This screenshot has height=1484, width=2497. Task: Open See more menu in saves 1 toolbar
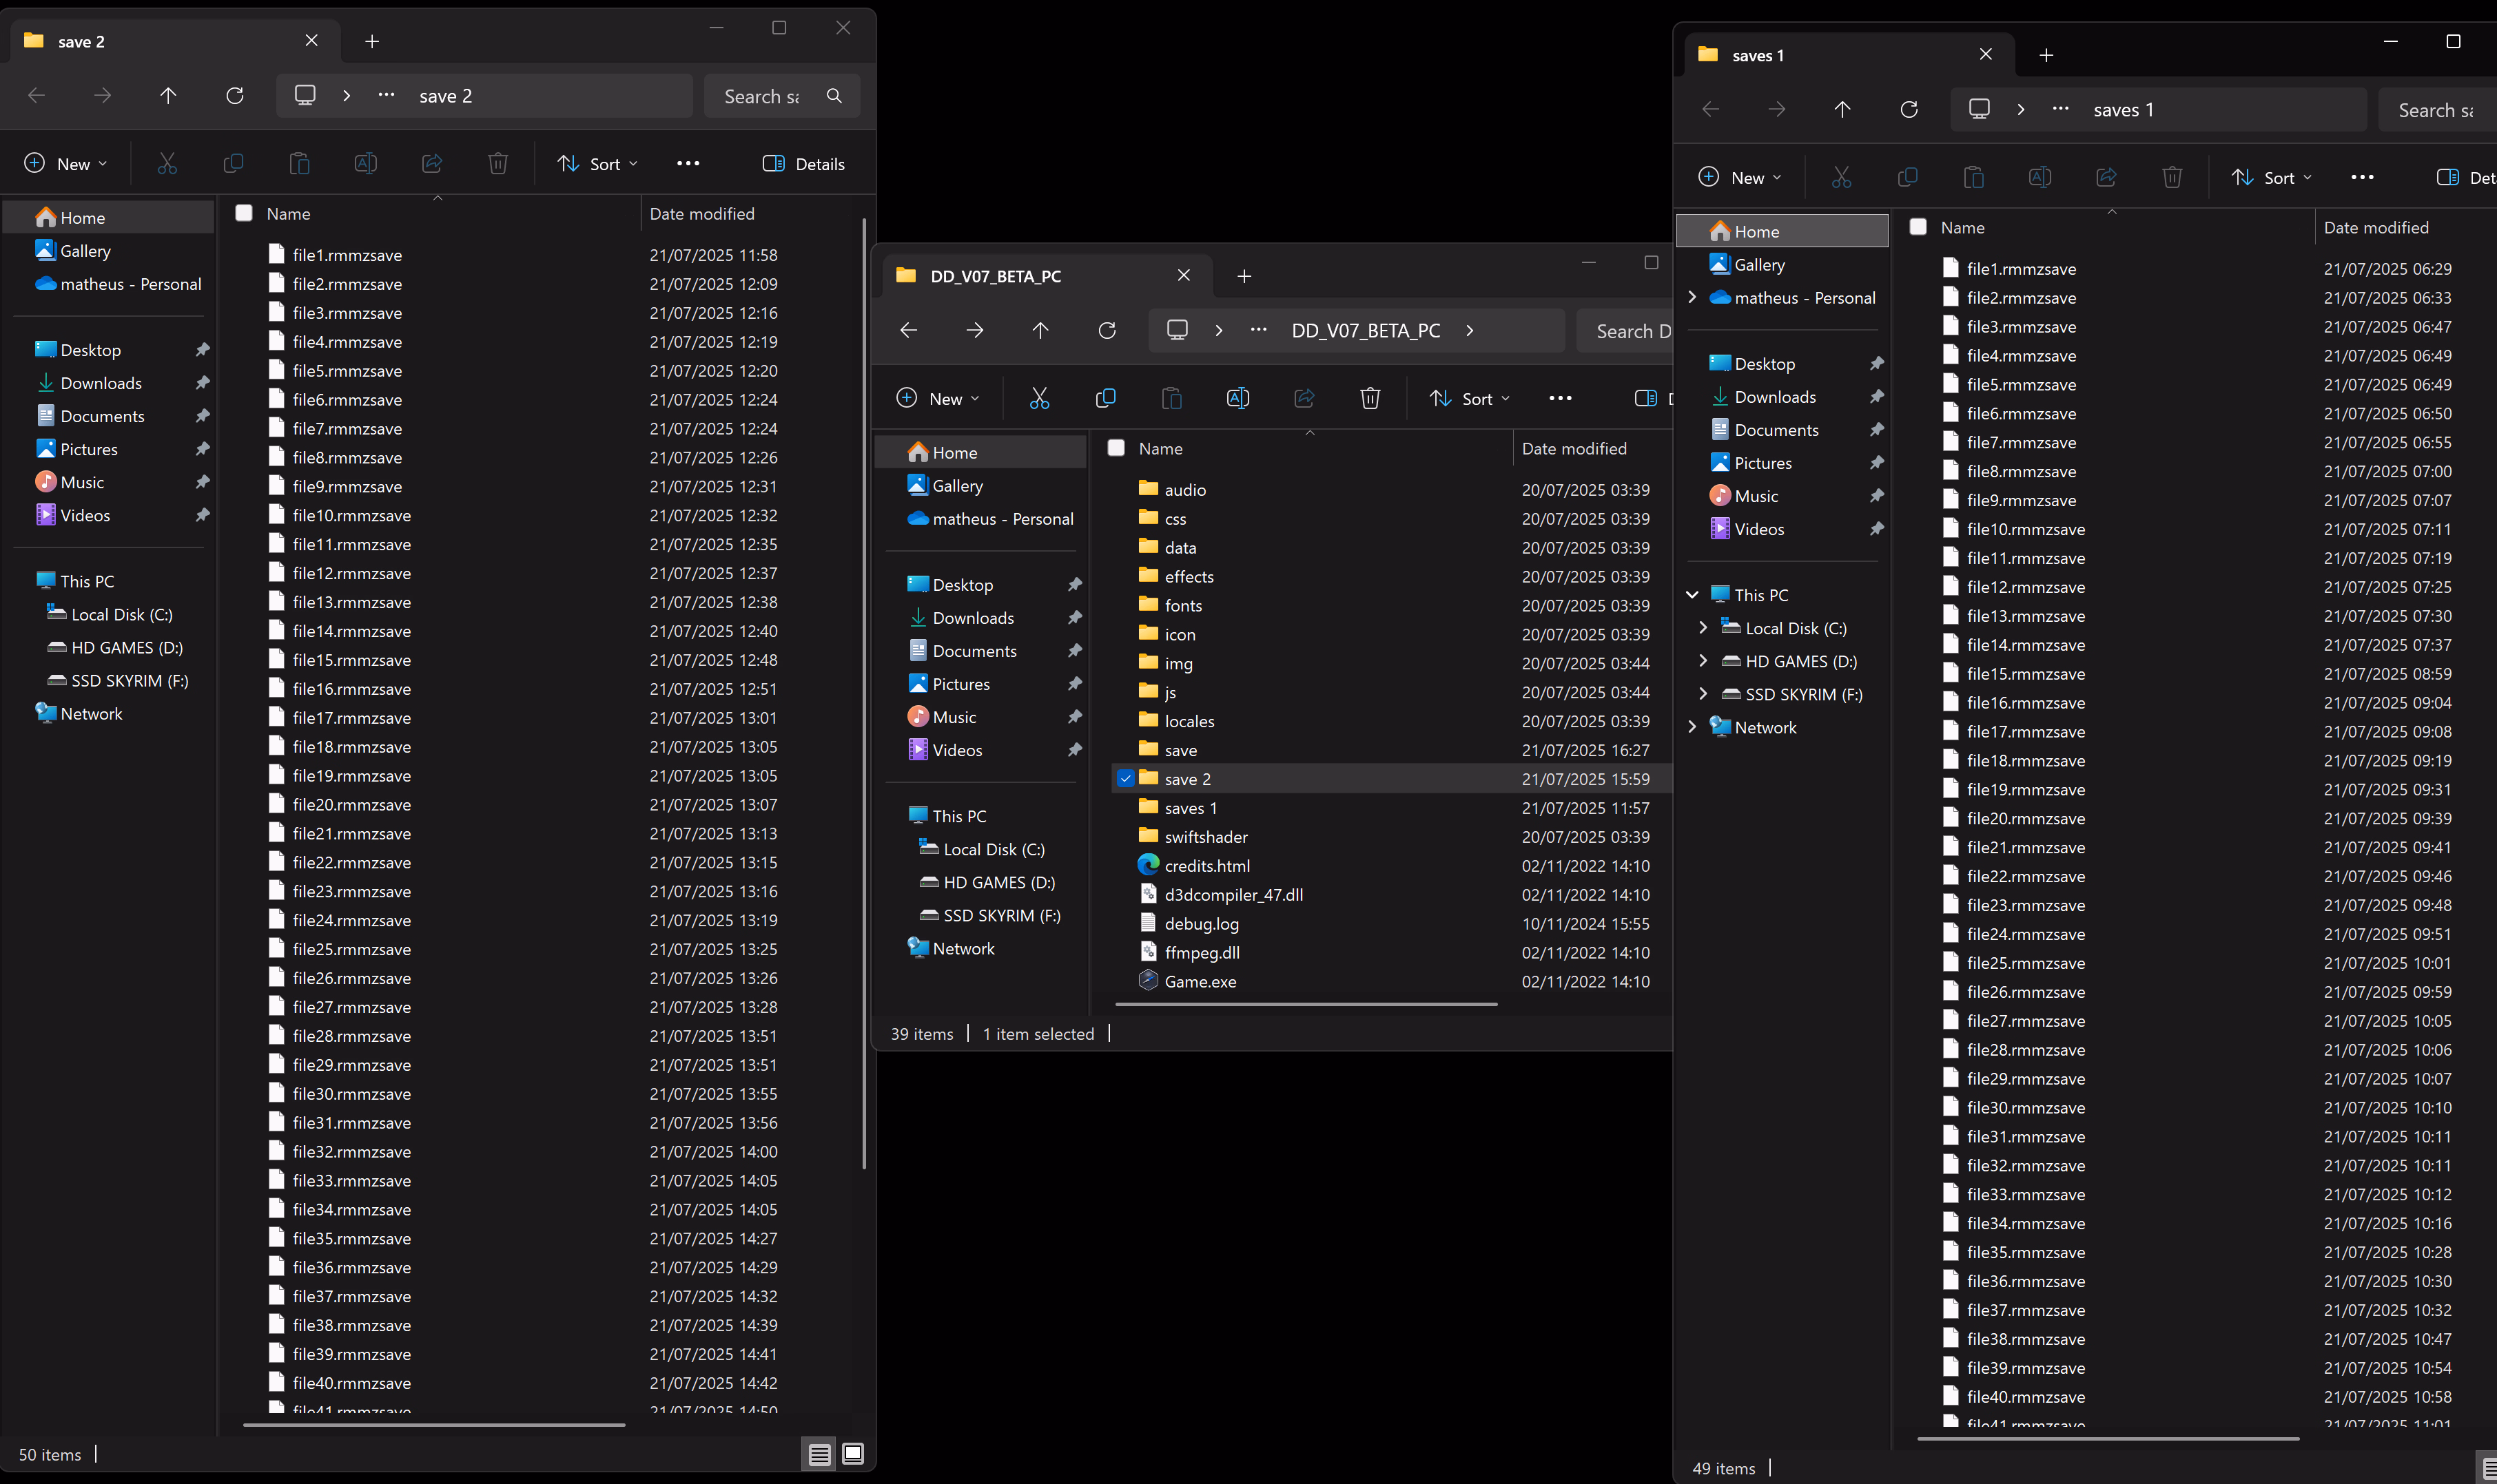tap(2362, 177)
